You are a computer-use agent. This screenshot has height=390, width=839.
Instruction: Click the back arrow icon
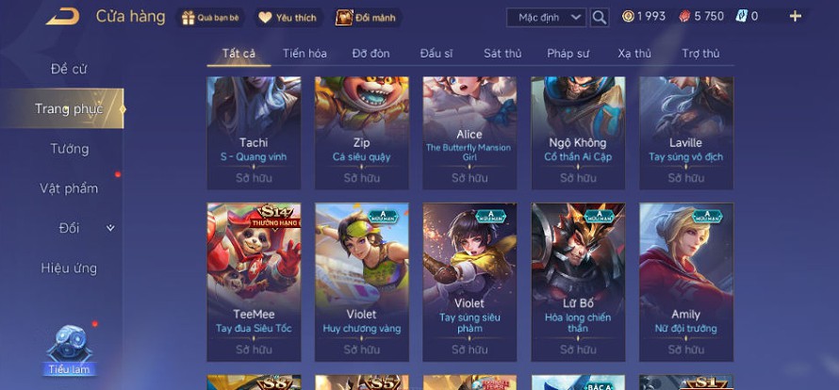pos(62,17)
